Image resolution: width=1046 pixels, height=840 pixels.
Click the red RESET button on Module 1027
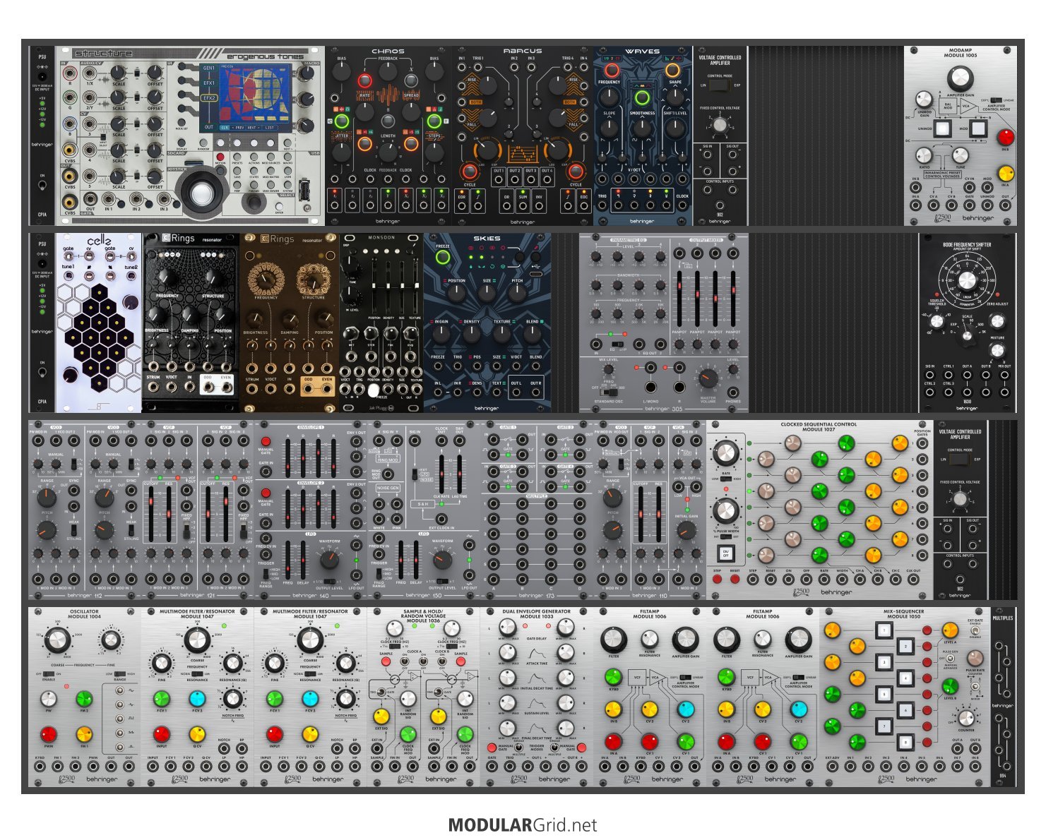pyautogui.click(x=735, y=580)
